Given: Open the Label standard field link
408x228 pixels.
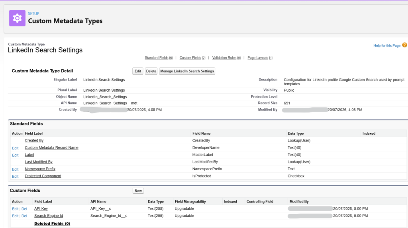Looking at the screenshot, I should [29, 155].
